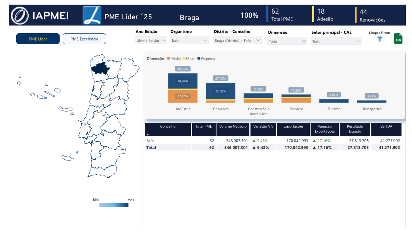412x232 pixels.
Task: Click the Variação Exportações up triangle for Fafe
Action: (314, 141)
